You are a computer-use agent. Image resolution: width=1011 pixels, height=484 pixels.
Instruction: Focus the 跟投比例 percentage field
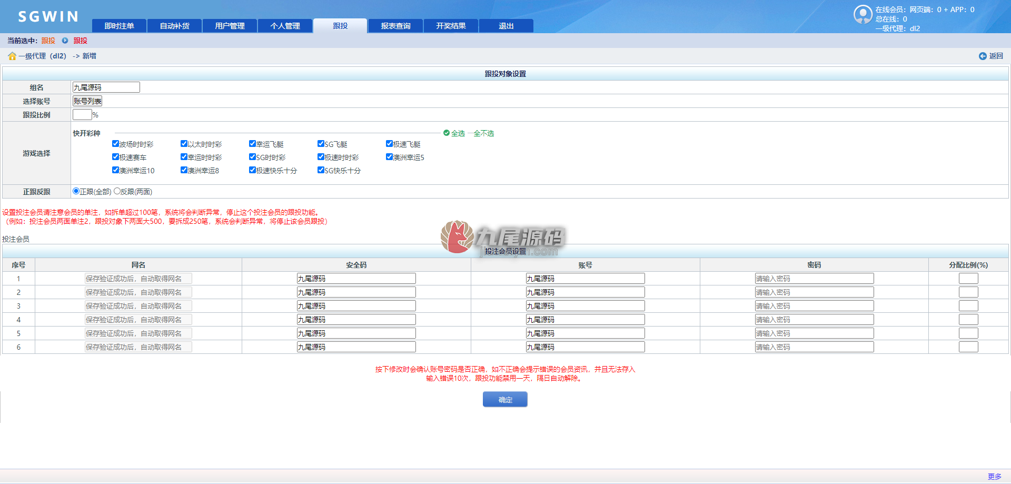pyautogui.click(x=82, y=115)
